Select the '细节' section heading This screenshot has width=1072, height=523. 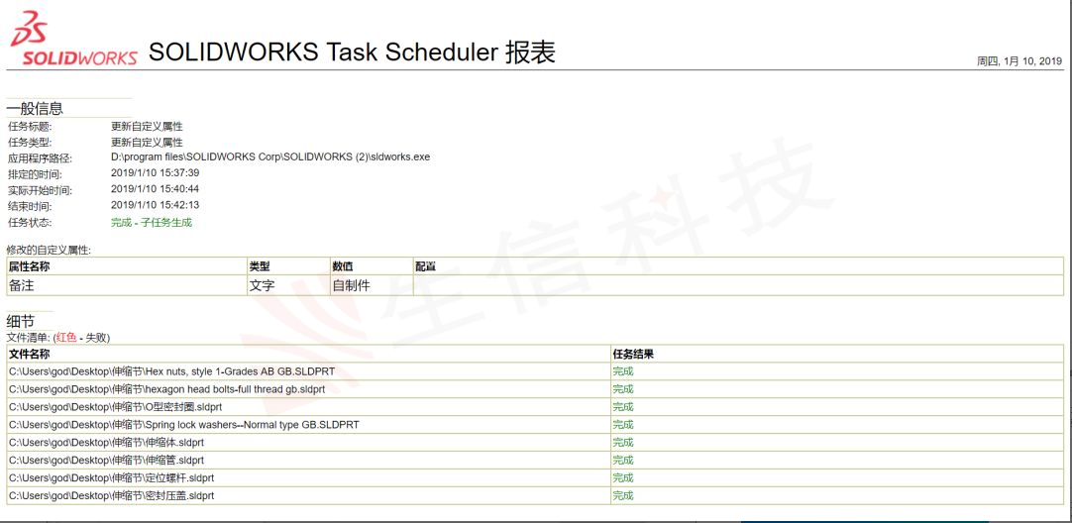pyautogui.click(x=21, y=321)
